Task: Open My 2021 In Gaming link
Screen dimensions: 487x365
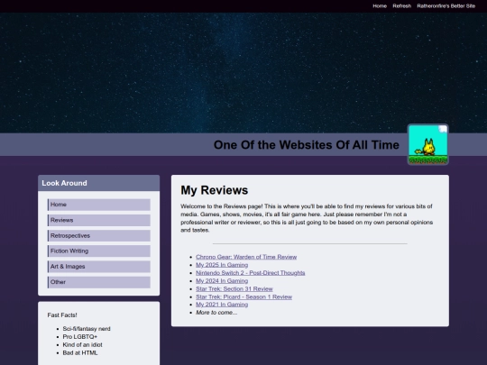Action: point(222,305)
